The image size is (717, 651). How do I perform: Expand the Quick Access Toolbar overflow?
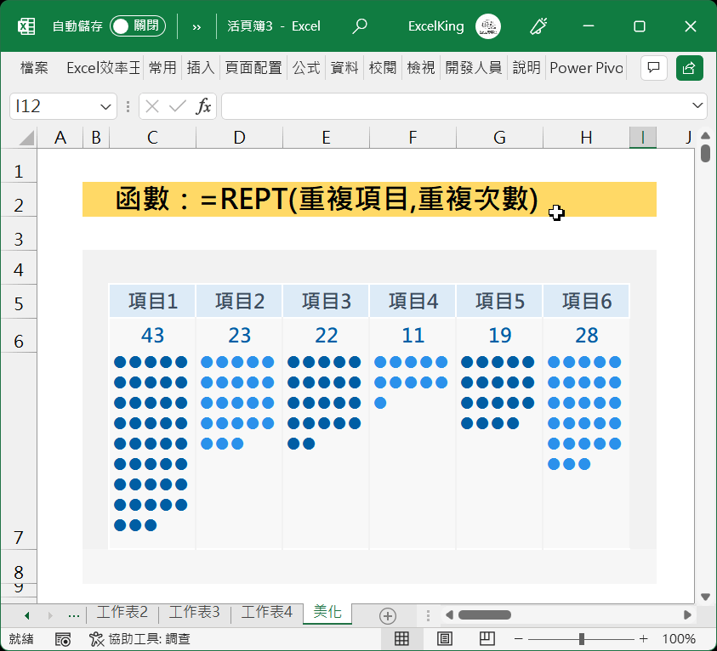(x=197, y=26)
